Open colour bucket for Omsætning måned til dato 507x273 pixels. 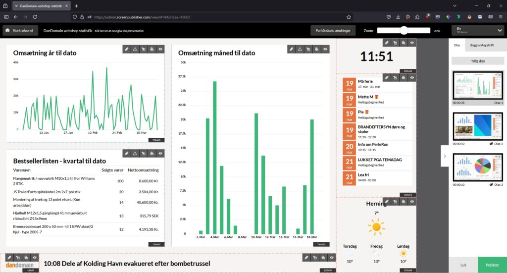pos(317,49)
